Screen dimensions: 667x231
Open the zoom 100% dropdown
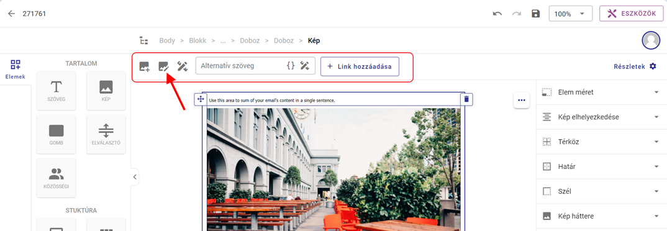point(571,14)
